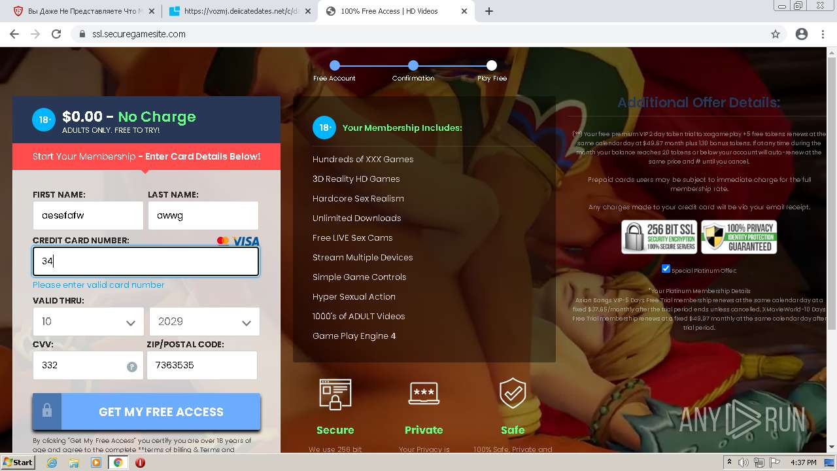
Task: Open the Chrome profile avatar menu
Action: tap(802, 34)
